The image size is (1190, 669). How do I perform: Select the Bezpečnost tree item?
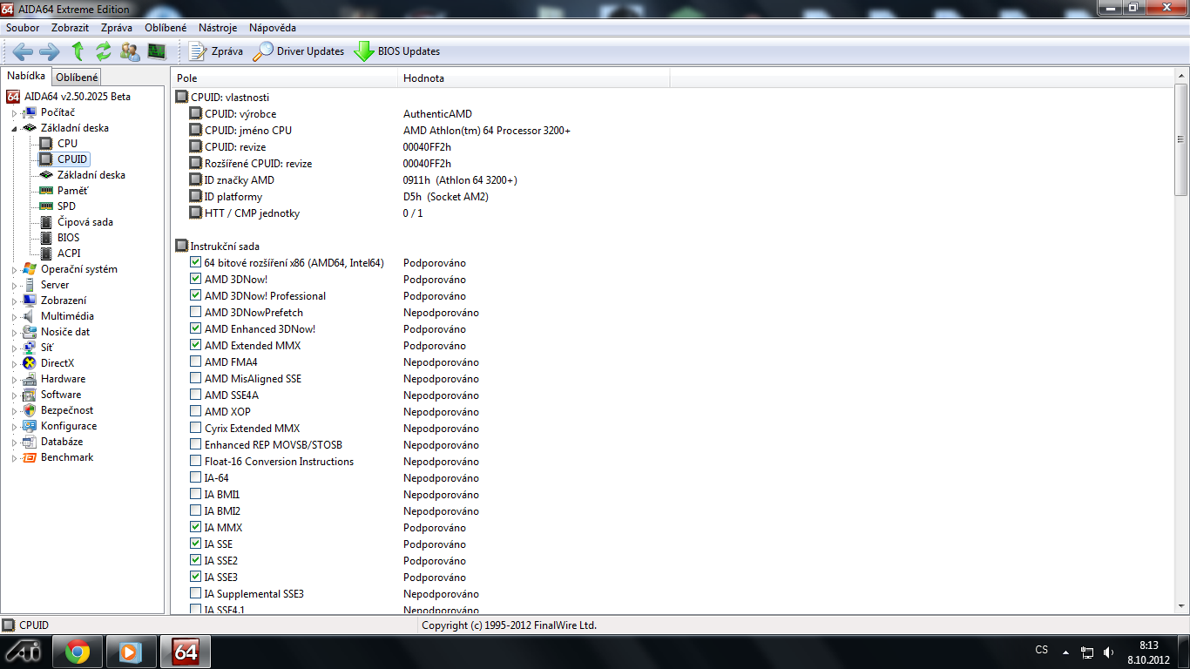67,410
